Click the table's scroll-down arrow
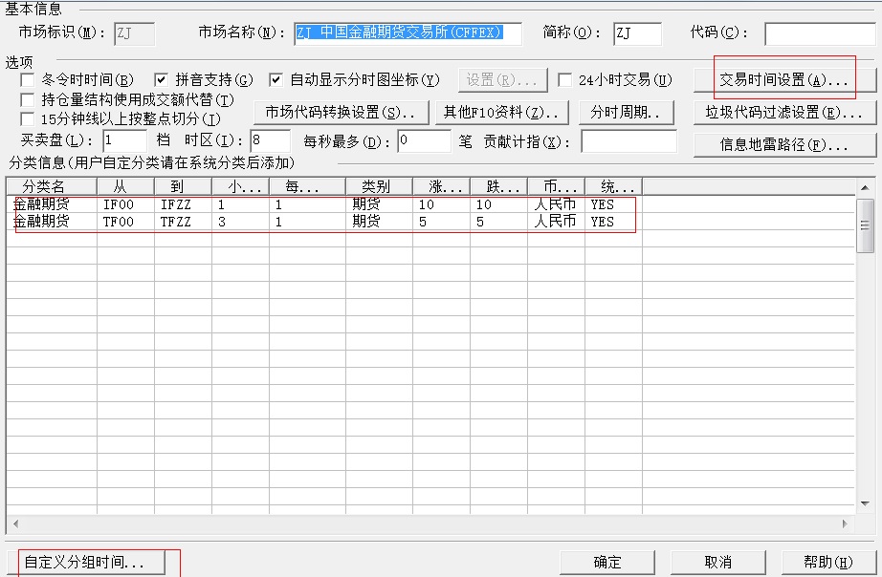Image resolution: width=882 pixels, height=577 pixels. point(865,504)
